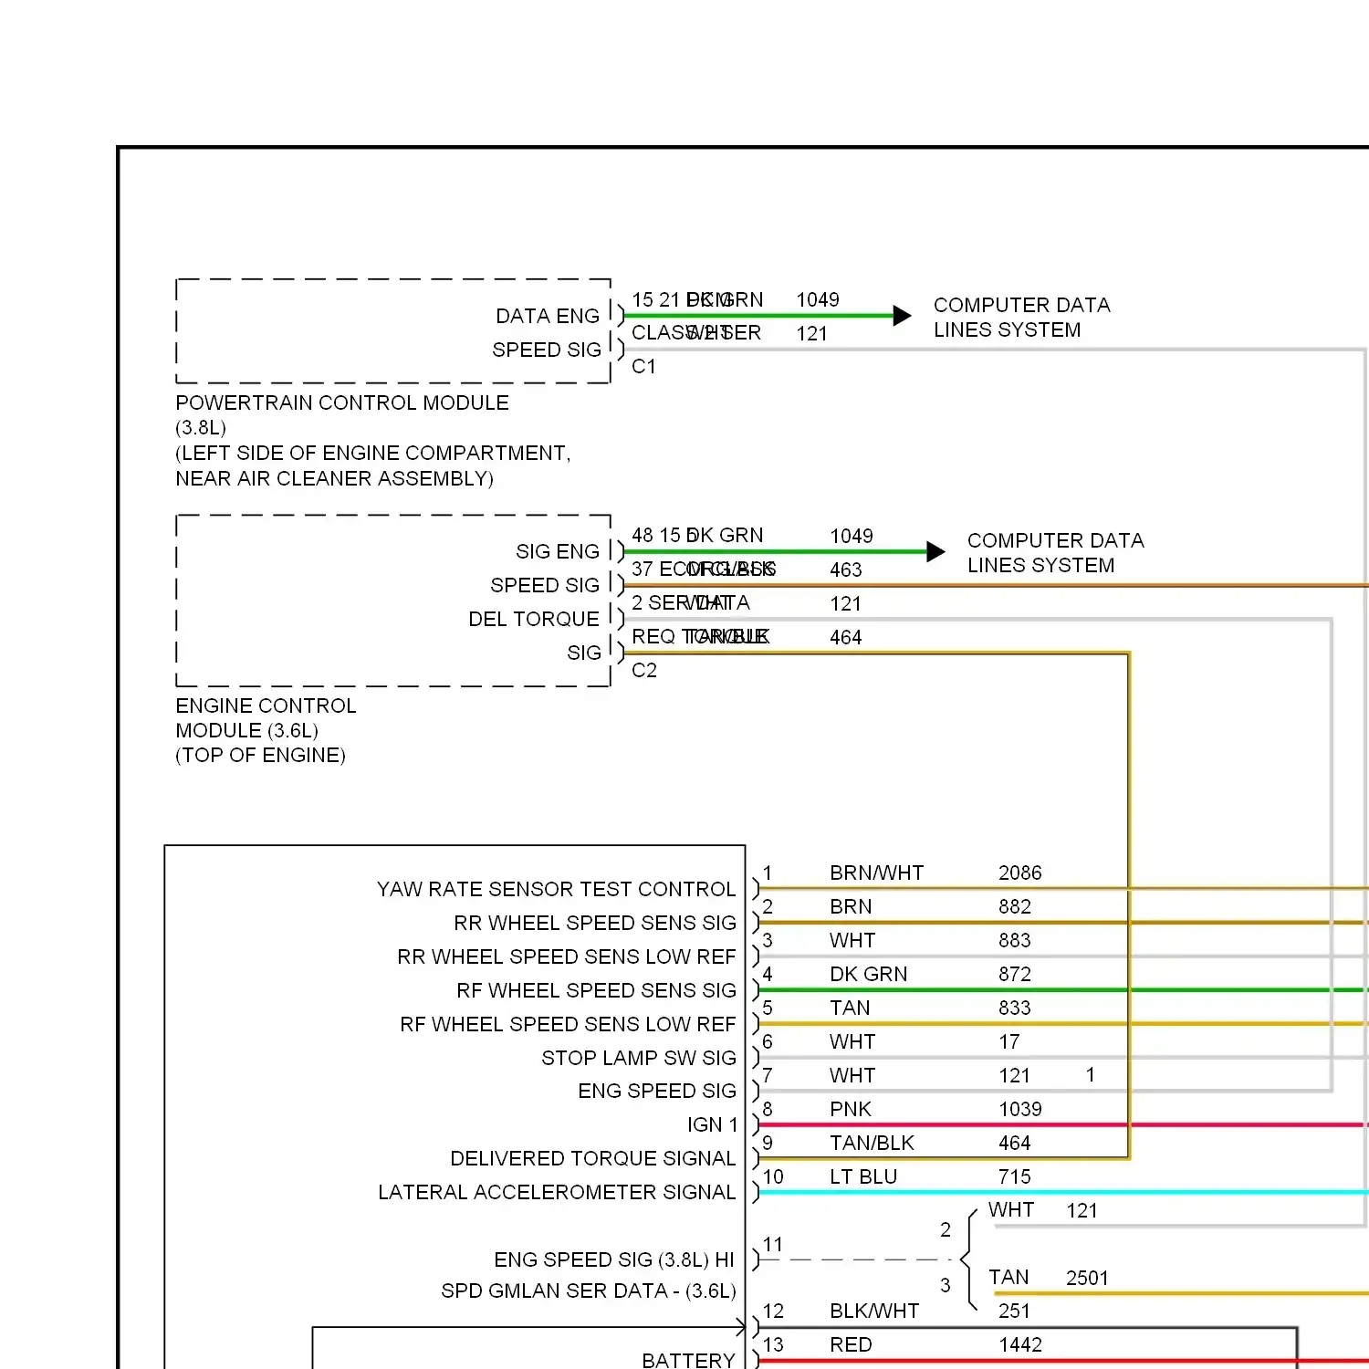Click the cyan LT BLU wire line
Viewport: 1369px width, 1369px height.
(x=1063, y=1192)
